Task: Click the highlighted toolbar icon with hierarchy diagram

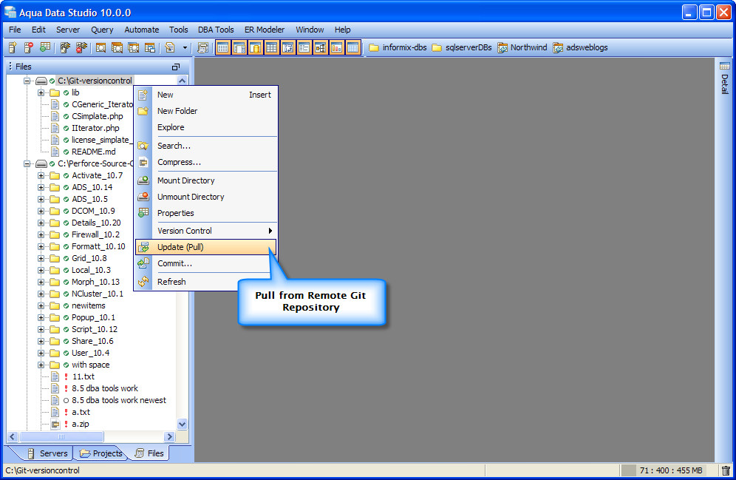Action: click(321, 47)
